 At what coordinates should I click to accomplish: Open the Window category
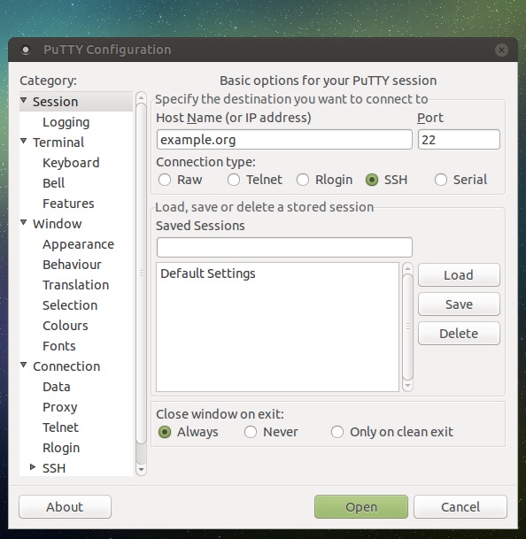(58, 224)
